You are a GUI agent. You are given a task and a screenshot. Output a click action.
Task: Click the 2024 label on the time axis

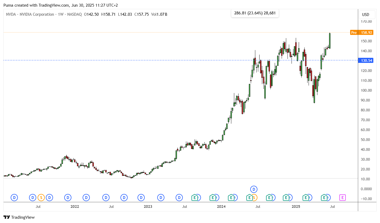pos(221,206)
